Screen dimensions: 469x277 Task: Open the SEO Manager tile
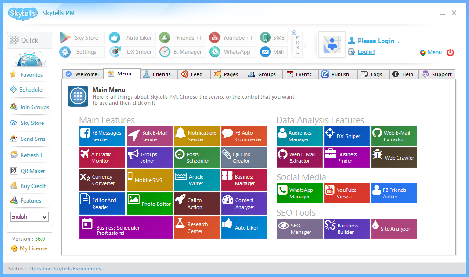(300, 228)
